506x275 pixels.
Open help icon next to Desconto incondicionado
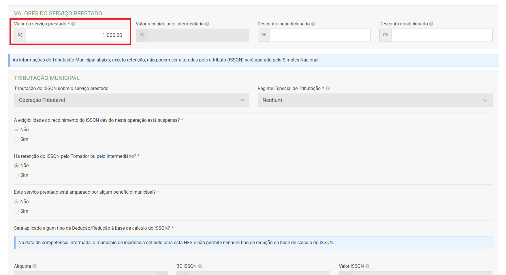313,24
